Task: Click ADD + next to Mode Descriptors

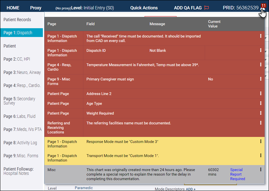Action: point(191,189)
